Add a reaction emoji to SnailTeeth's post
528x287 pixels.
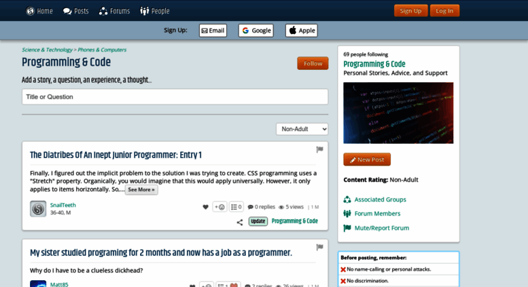pyautogui.click(x=220, y=207)
